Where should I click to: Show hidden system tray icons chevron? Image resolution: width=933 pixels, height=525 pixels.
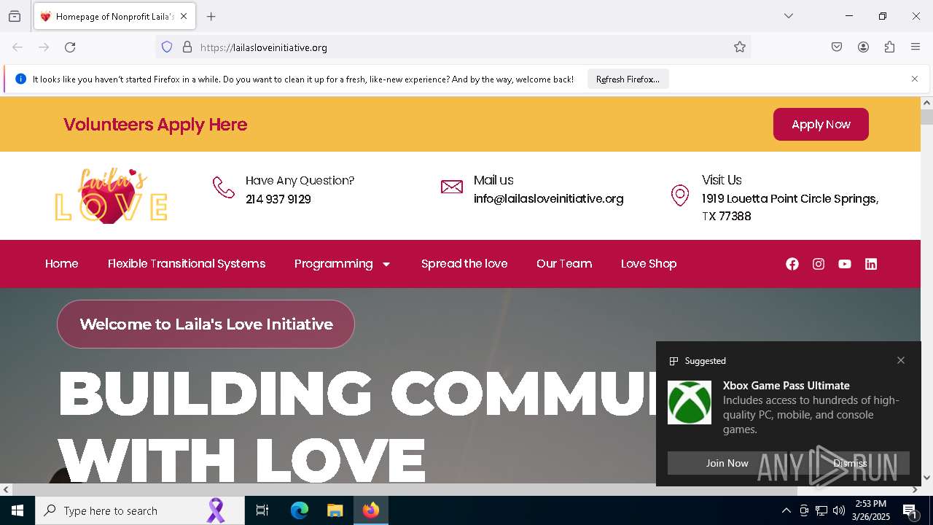tap(786, 510)
